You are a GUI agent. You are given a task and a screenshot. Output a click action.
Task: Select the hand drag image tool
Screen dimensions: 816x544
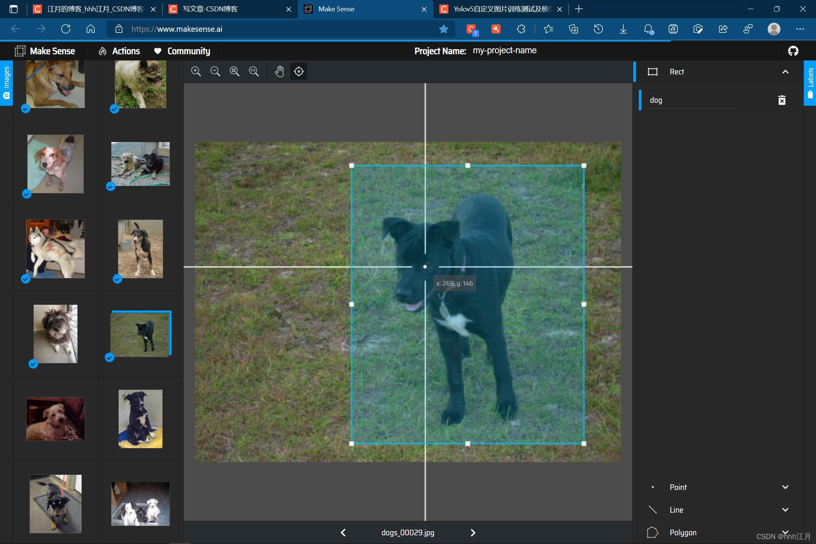click(279, 71)
